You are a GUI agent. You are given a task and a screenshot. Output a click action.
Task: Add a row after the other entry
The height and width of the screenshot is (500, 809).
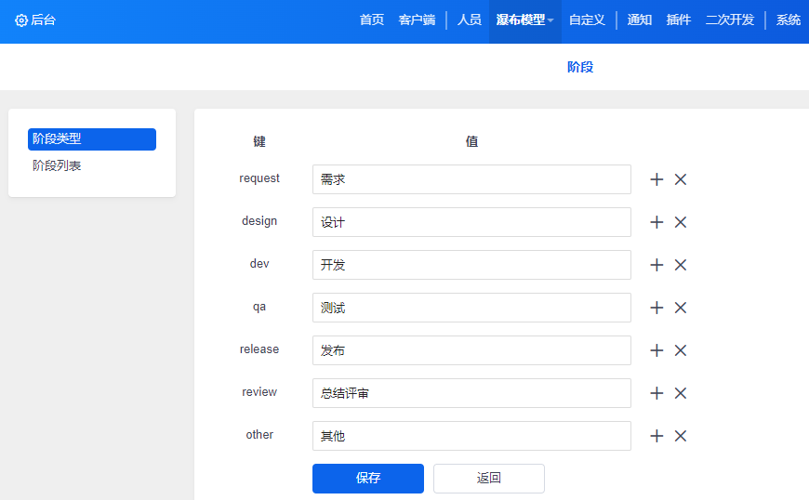coord(656,436)
